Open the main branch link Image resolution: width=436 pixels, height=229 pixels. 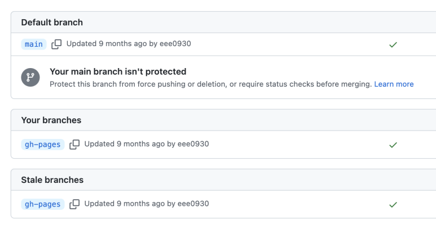34,44
